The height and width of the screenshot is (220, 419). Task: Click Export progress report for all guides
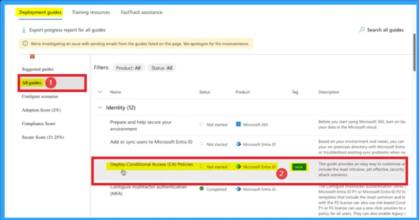(68, 30)
